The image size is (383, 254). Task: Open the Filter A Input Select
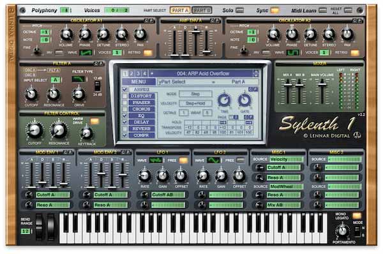tap(56, 80)
